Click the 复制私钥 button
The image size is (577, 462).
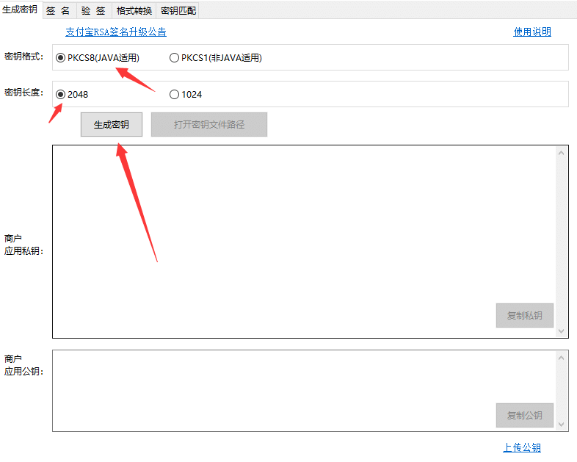tap(524, 316)
